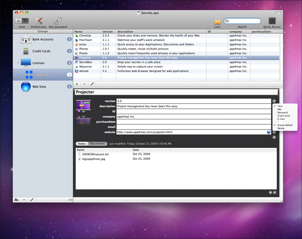The image size is (302, 239).
Task: Click the sidebar resize handle icon
Action: 71,200
